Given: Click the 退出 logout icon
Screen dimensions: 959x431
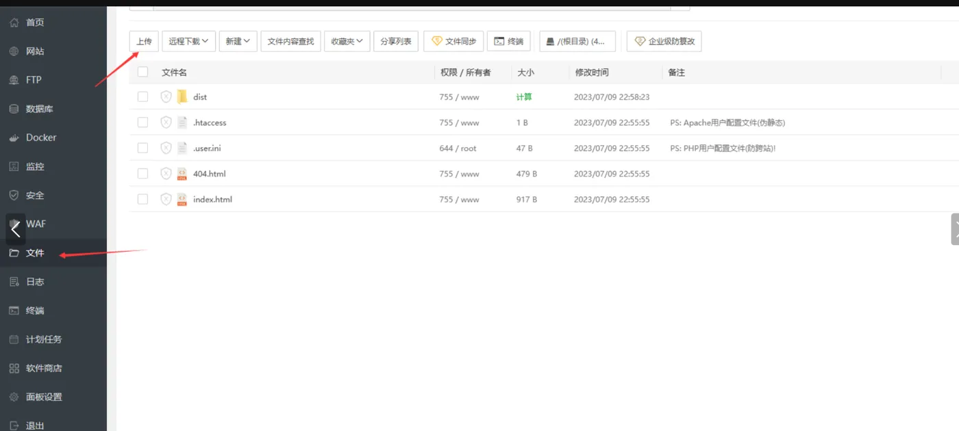Looking at the screenshot, I should 14,426.
